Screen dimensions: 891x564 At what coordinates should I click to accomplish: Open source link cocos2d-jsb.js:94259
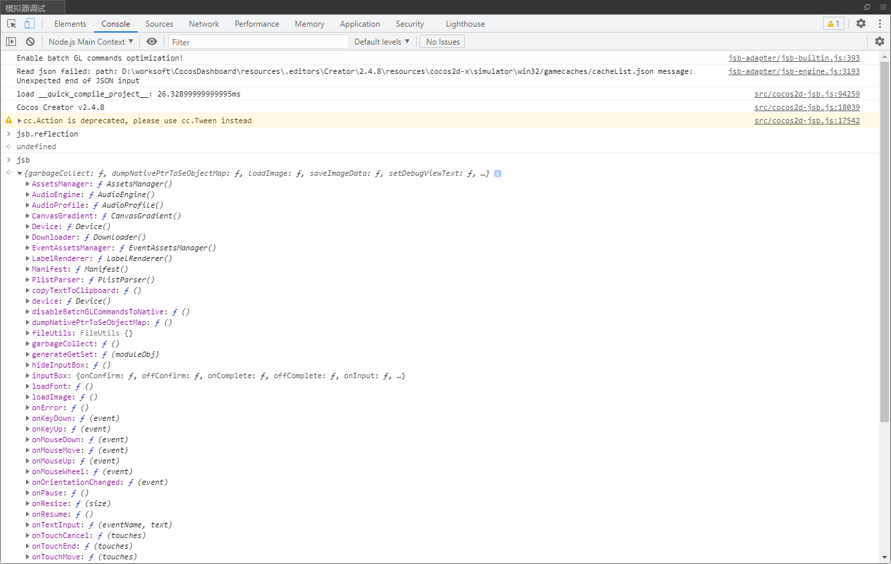pos(807,94)
